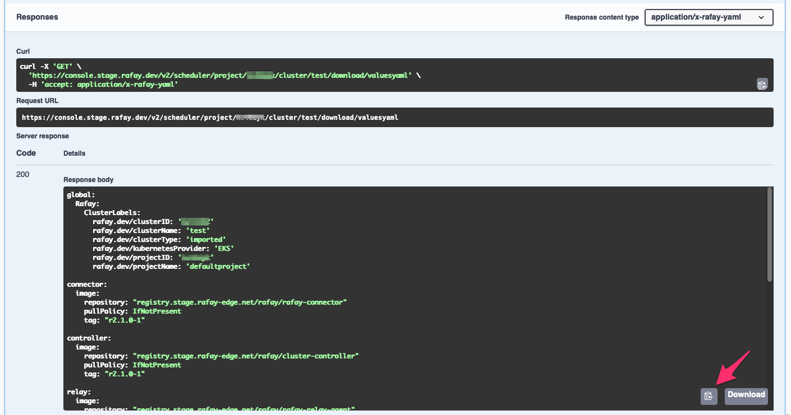Viewport: 791px width, 415px height.
Task: Copy the curl command to clipboard
Action: [762, 85]
